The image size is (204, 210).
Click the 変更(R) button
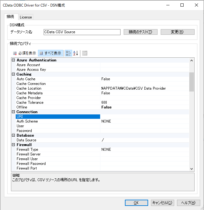coord(177,32)
